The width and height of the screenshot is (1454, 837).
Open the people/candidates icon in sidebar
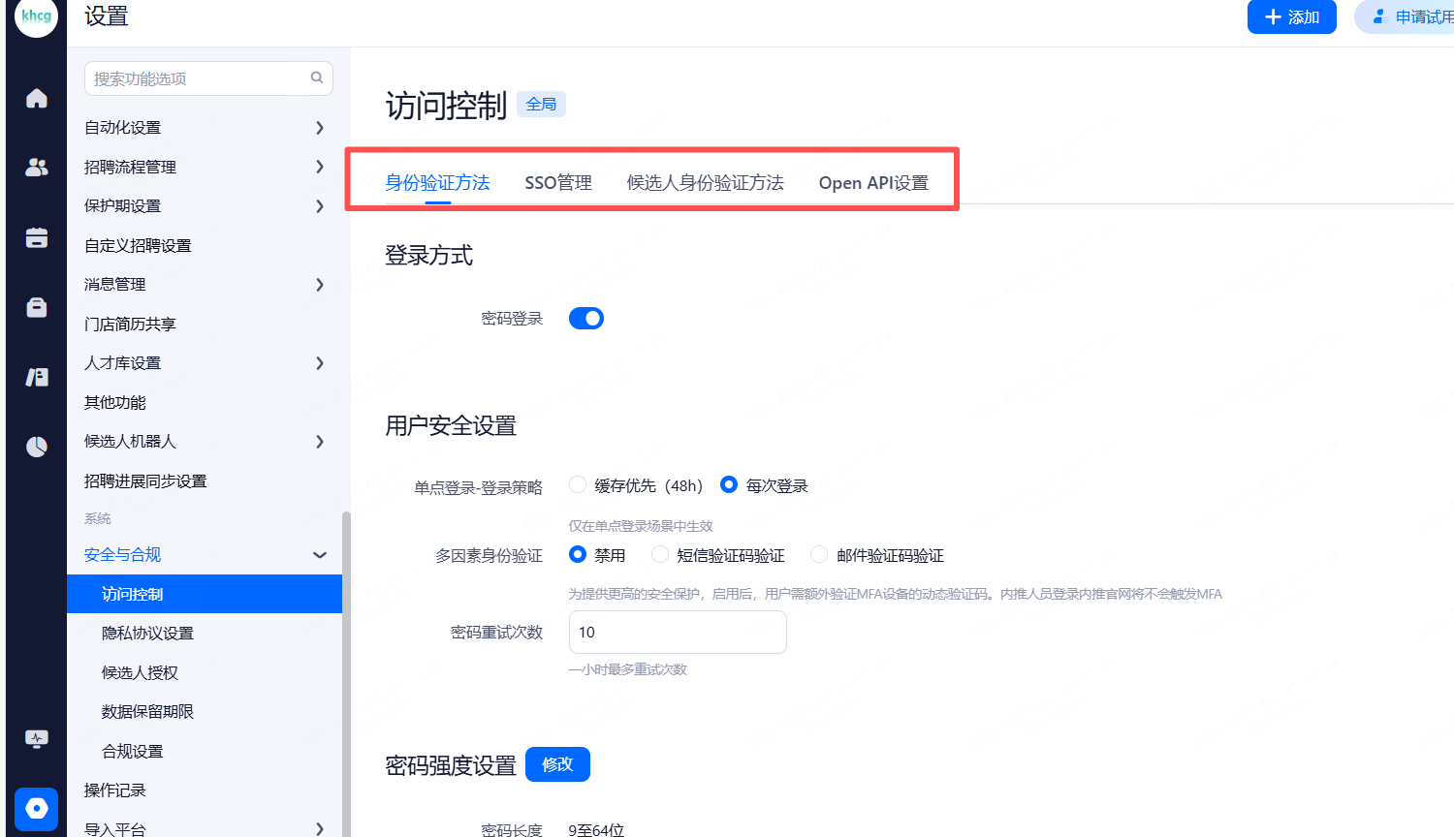(37, 168)
